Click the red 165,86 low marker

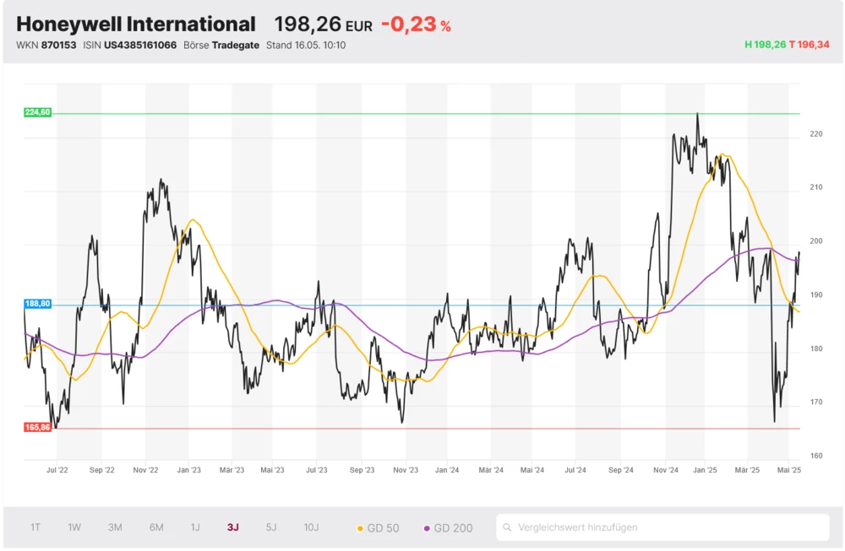38,428
